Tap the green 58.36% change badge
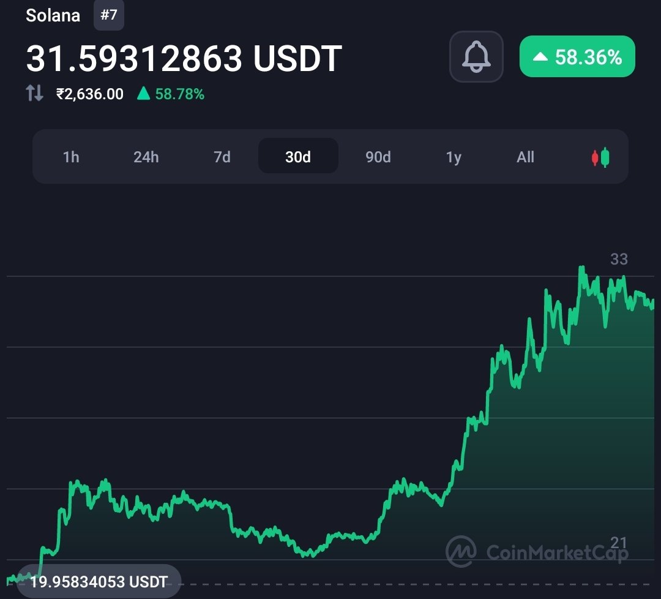 tap(577, 56)
